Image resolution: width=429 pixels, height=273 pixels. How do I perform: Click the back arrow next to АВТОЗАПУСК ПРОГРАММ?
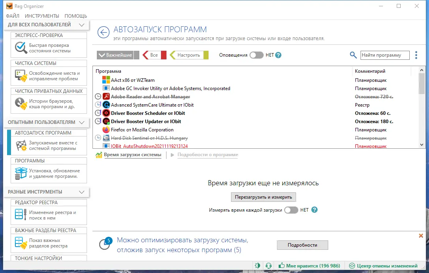(104, 33)
